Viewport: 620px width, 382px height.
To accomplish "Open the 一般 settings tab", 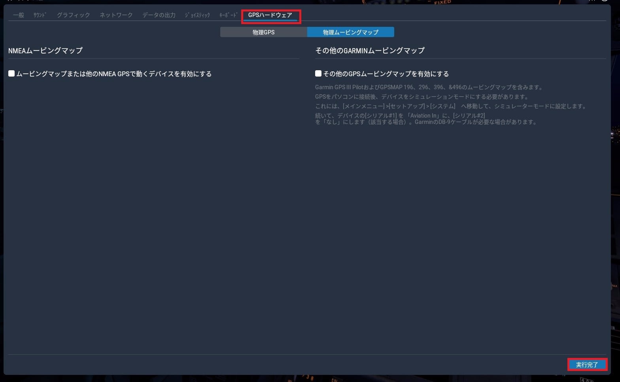I will click(x=19, y=15).
